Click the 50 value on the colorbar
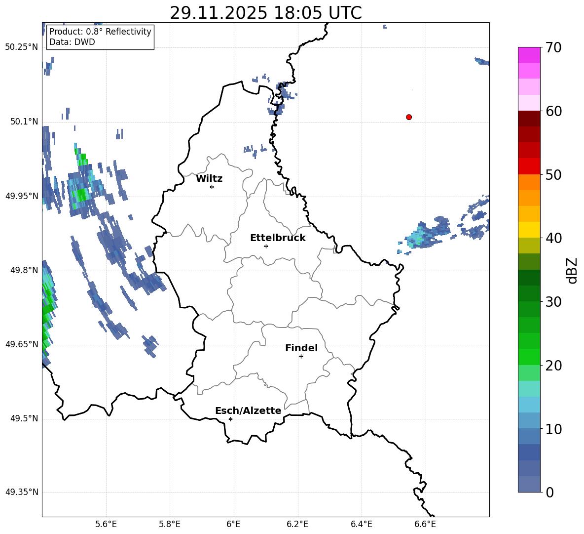 point(553,174)
